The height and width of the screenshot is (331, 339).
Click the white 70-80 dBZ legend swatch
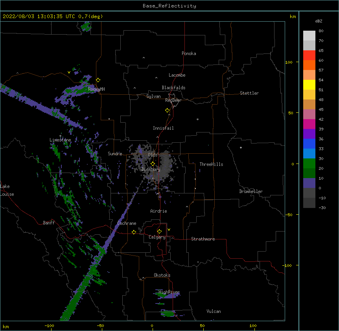point(309,36)
